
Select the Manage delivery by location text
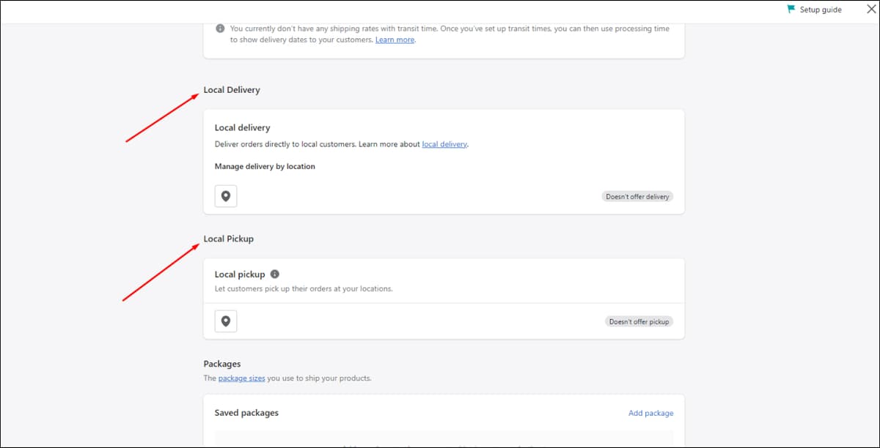(265, 166)
